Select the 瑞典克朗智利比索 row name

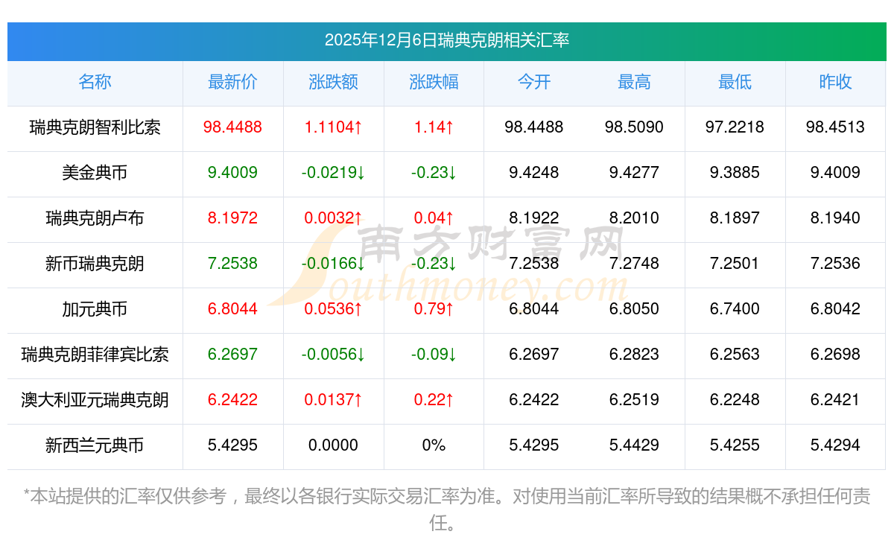[x=95, y=127]
